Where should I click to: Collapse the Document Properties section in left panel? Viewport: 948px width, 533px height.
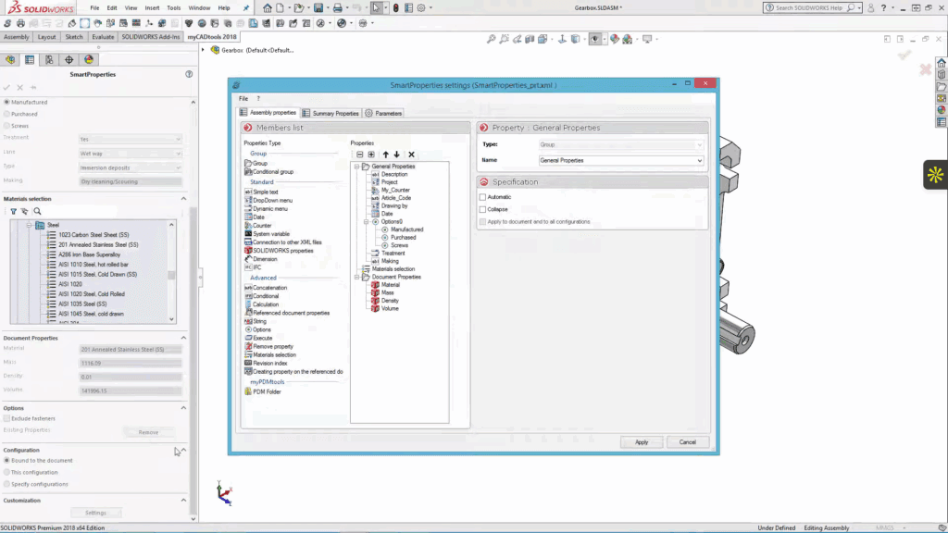point(182,338)
